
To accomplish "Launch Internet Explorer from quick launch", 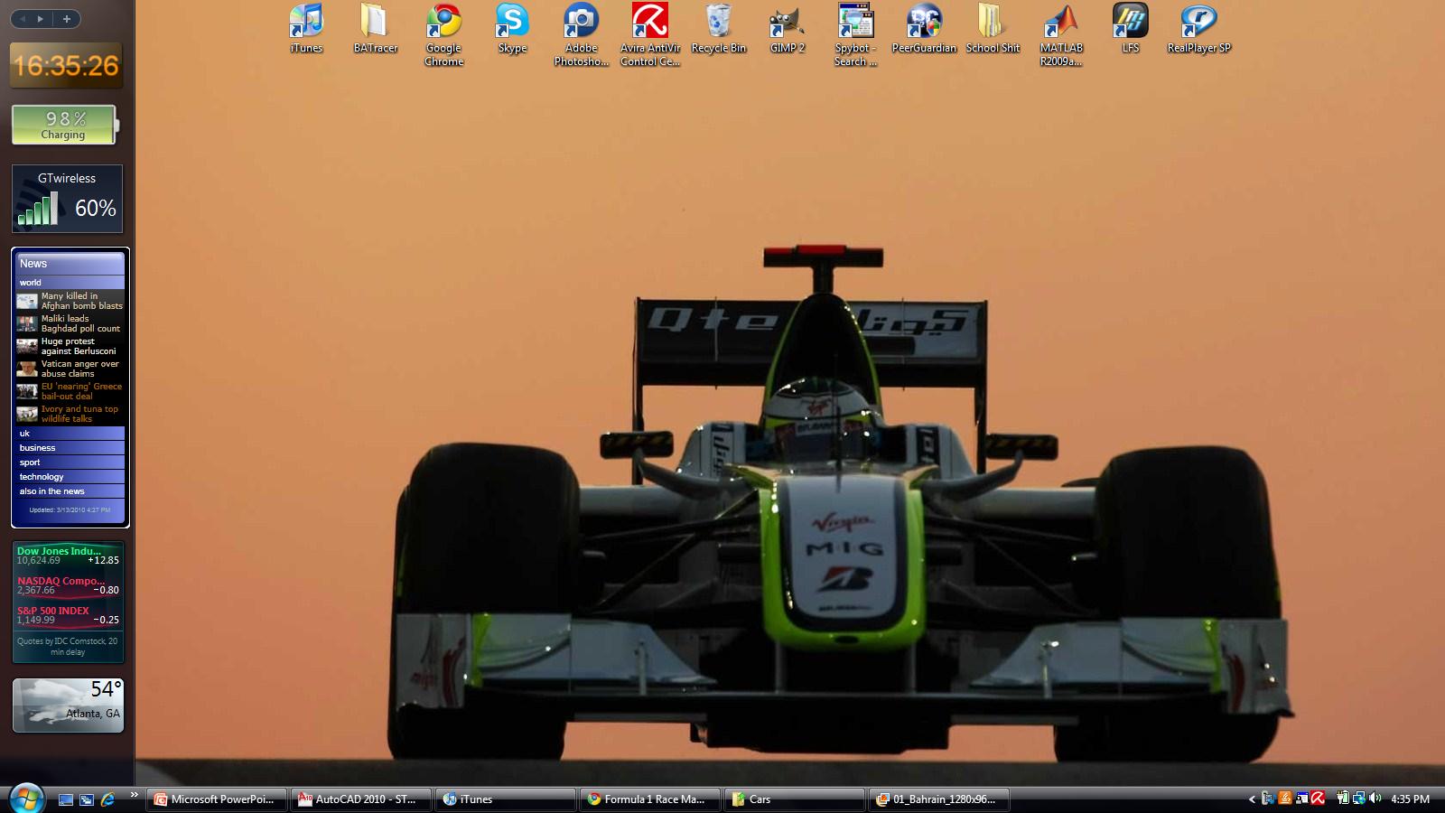I will 107,799.
